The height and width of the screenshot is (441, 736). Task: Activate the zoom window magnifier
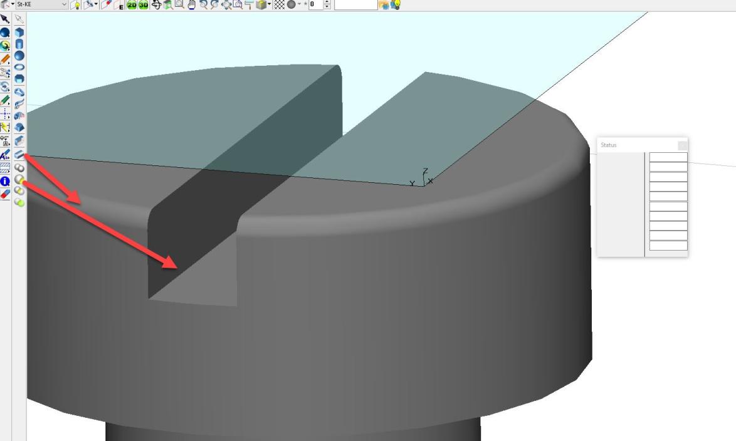pos(179,4)
